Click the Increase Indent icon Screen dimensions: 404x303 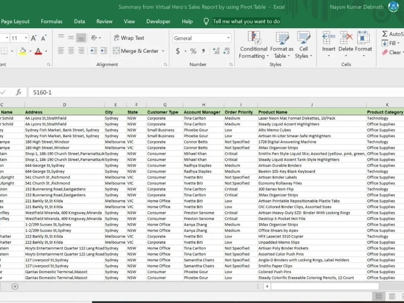click(x=103, y=50)
